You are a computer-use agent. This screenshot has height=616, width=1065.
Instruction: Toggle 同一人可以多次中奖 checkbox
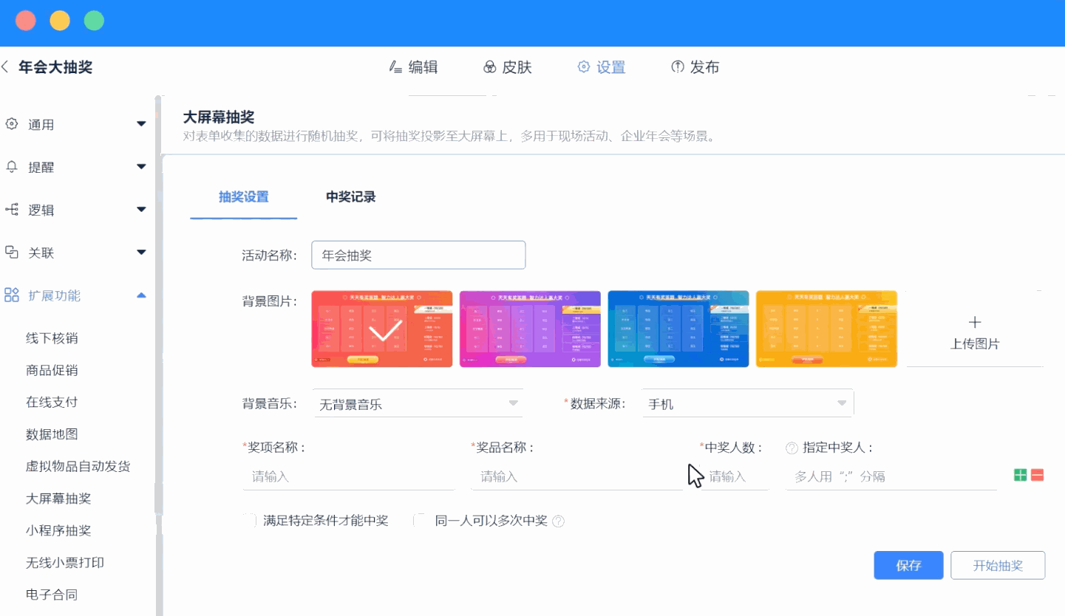click(421, 521)
